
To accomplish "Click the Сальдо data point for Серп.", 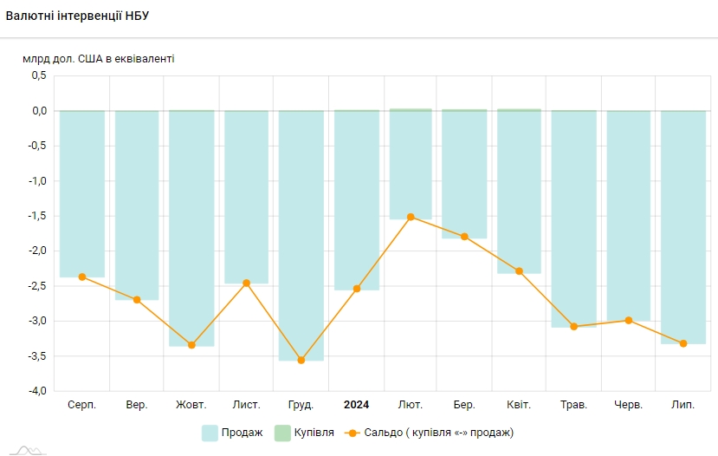I will (82, 277).
